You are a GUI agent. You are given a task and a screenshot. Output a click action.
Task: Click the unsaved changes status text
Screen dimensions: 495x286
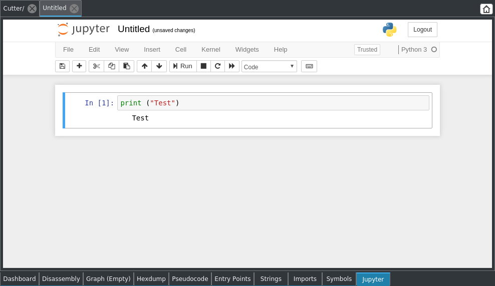174,30
